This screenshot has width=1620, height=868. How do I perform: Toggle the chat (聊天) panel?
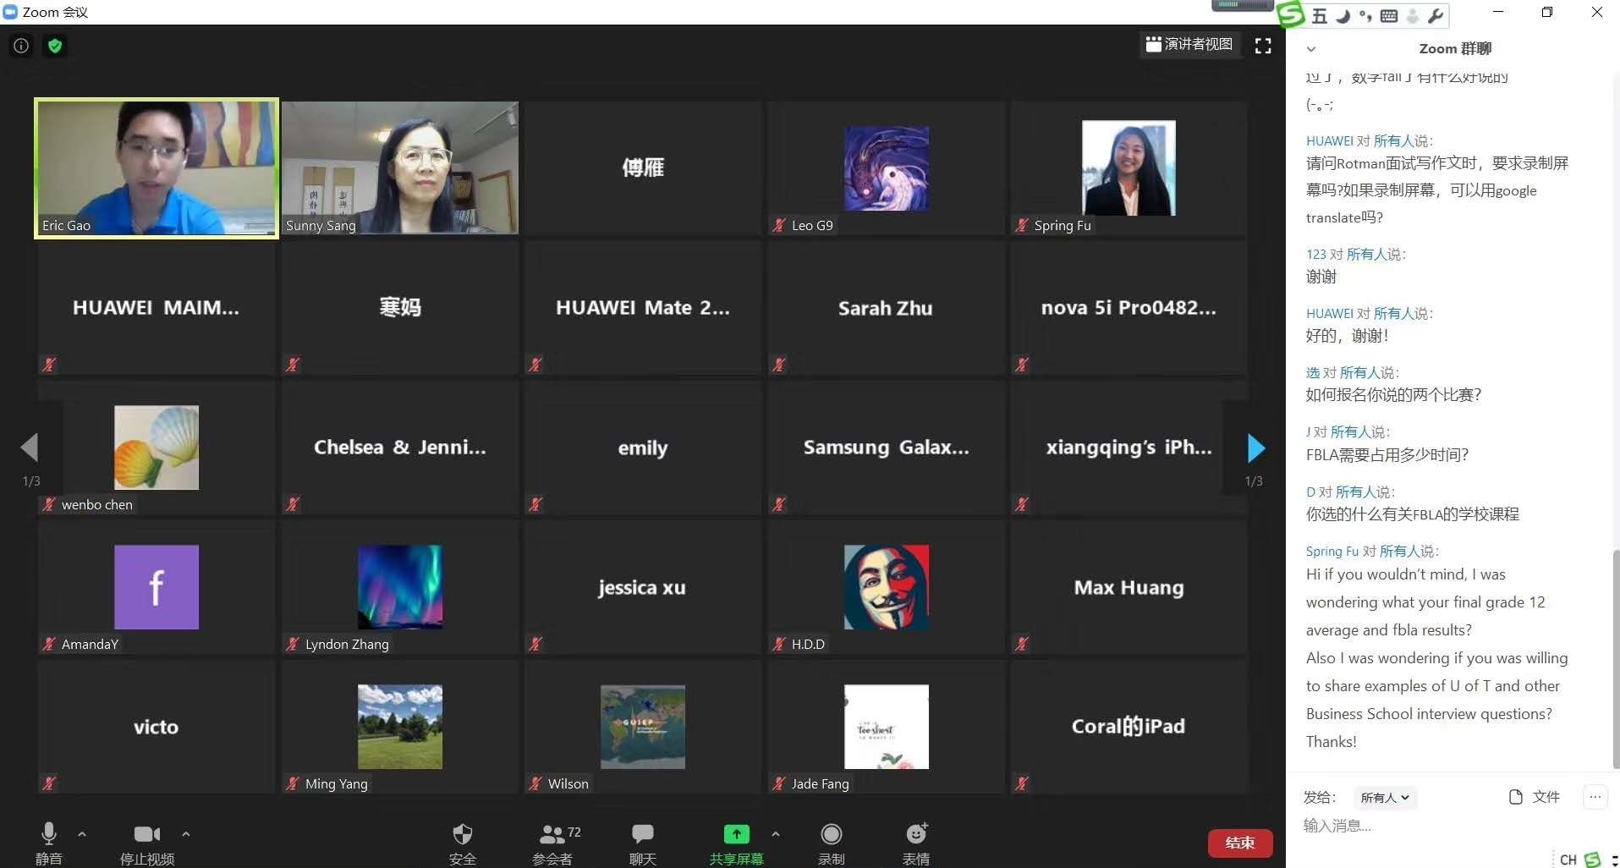pos(643,843)
